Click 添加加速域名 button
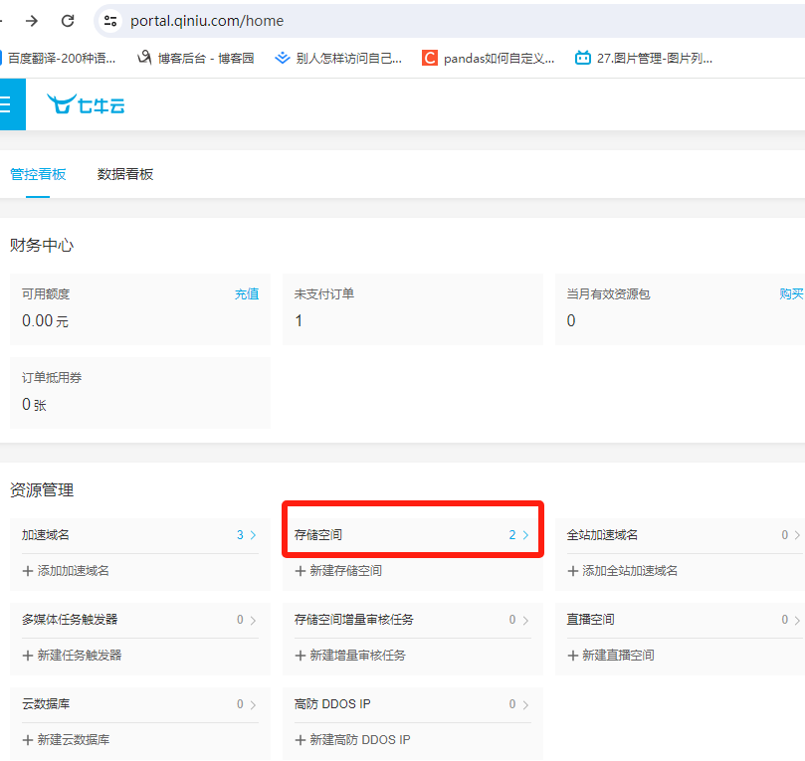The height and width of the screenshot is (761, 805). 66,571
